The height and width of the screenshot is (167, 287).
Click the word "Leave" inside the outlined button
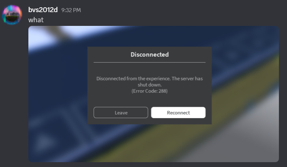[121, 112]
